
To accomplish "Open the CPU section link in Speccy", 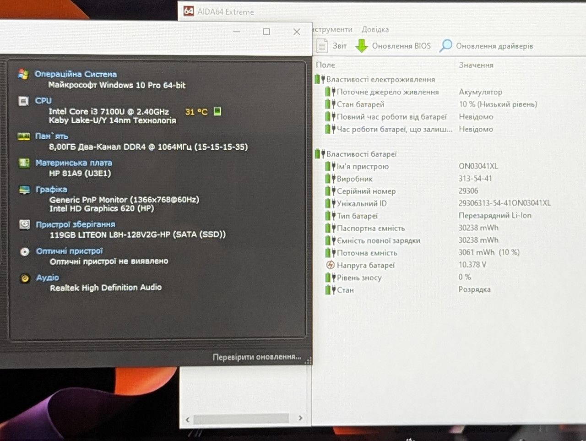I will click(x=43, y=101).
